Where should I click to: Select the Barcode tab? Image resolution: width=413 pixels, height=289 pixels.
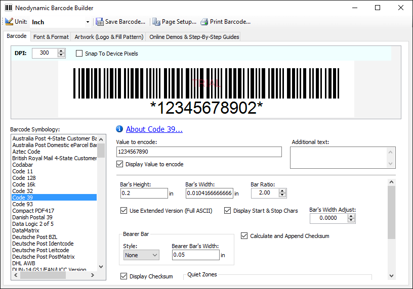[x=17, y=36]
